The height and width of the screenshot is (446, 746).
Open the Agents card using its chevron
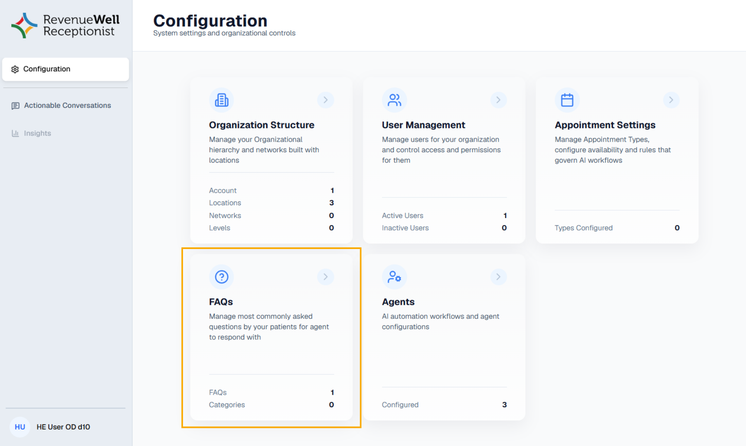tap(498, 277)
